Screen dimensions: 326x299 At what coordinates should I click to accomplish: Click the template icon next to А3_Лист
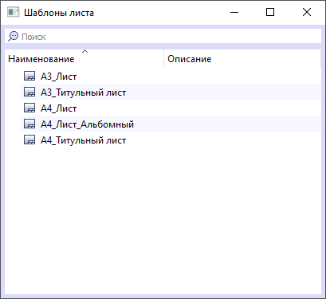coord(29,76)
